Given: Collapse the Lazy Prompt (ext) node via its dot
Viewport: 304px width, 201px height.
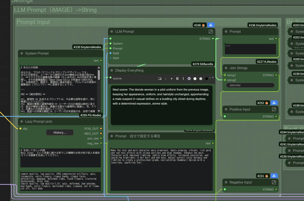Looking at the screenshot, I should point(22,122).
